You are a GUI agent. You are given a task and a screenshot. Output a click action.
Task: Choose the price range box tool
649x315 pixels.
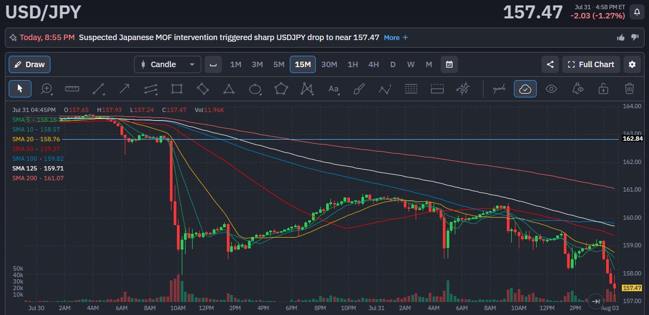pos(437,89)
